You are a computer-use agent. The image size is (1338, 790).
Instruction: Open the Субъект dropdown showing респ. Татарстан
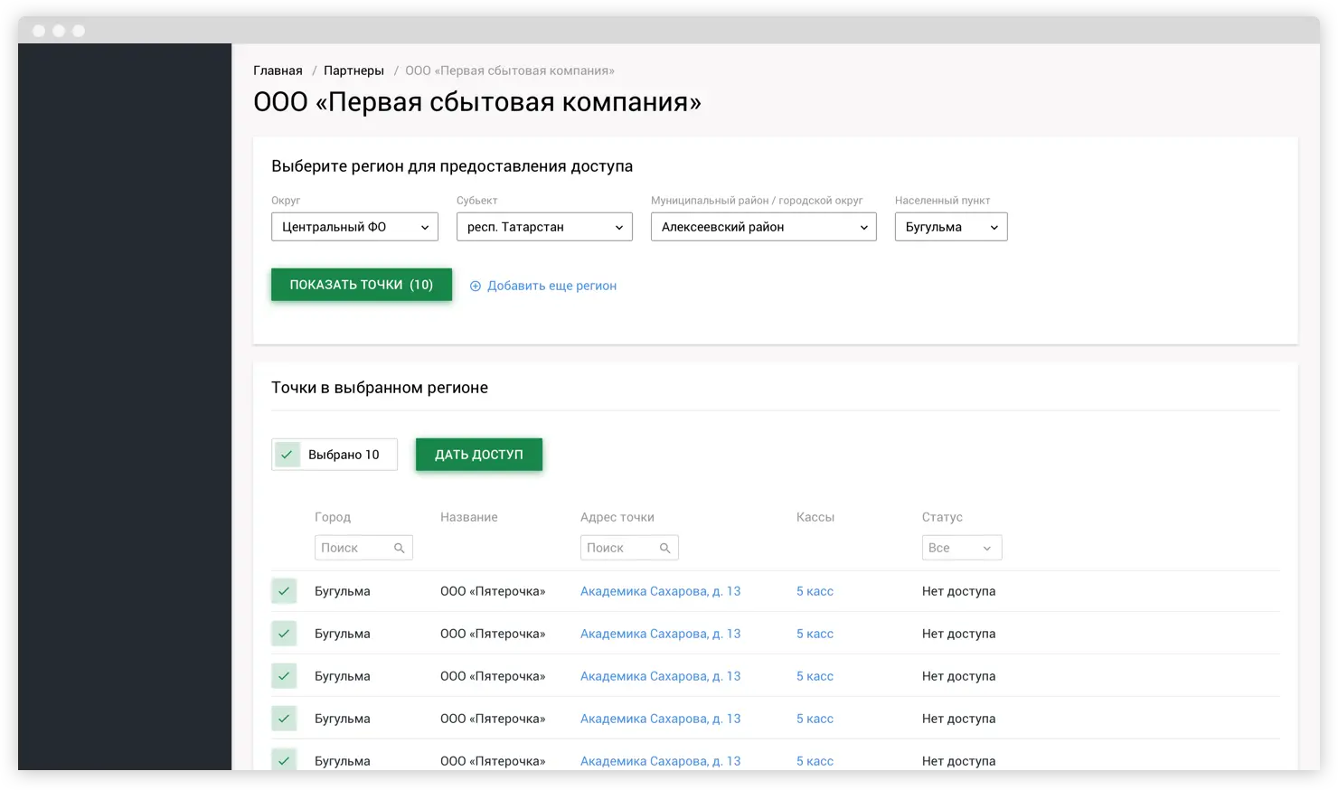coord(544,227)
